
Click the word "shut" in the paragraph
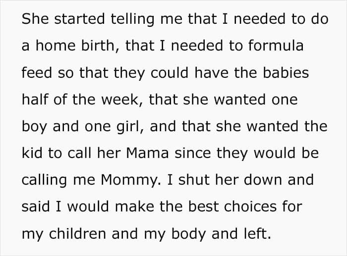coord(194,180)
